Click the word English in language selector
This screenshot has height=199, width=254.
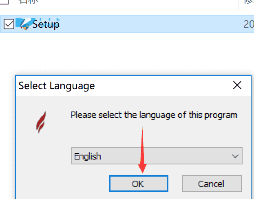coord(88,157)
